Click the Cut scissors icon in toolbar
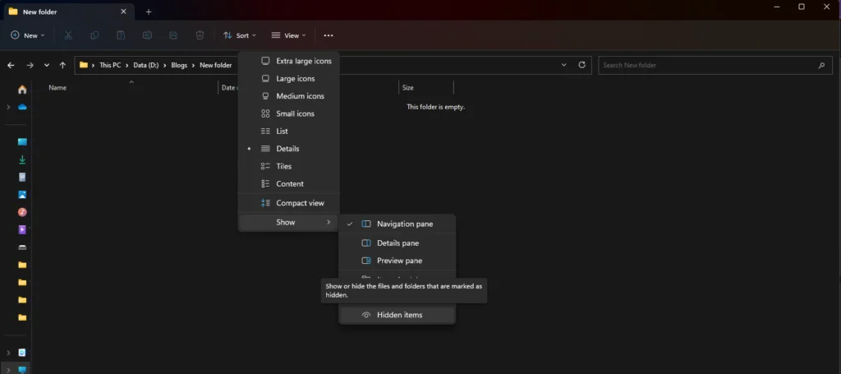The image size is (841, 374). (68, 35)
